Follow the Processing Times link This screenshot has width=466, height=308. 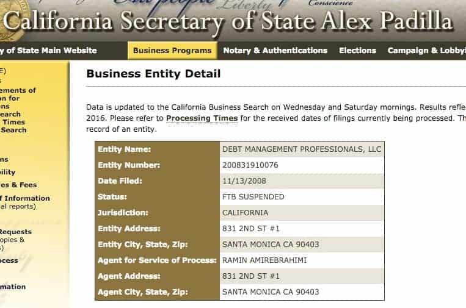(x=202, y=118)
